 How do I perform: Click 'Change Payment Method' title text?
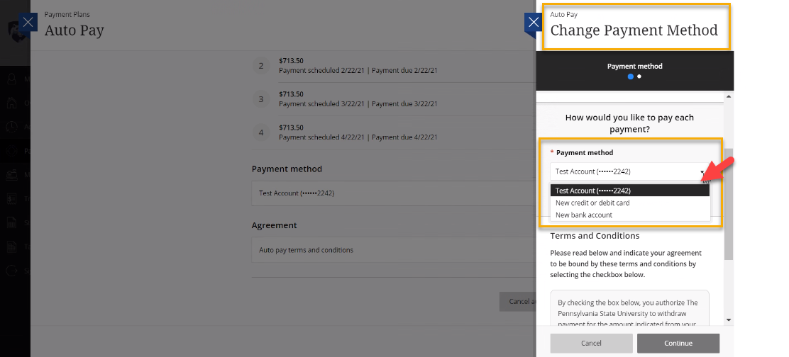[634, 30]
